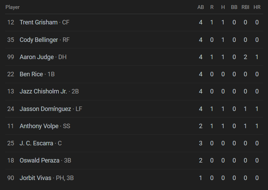Click Jorbit Vivas's name
This screenshot has height=190, width=268.
click(35, 178)
